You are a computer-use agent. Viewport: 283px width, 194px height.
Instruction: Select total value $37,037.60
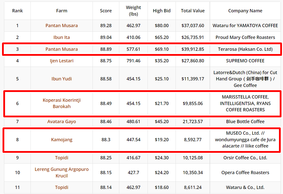click(193, 26)
